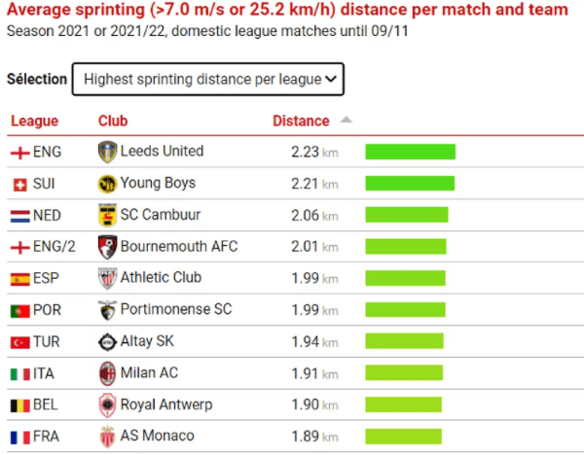Screen dimensions: 584x455
Task: Click the Bournemouth AFC club crest
Action: click(107, 247)
